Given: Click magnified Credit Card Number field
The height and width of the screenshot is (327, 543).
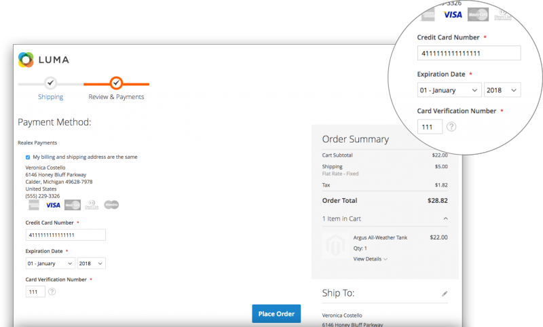Looking at the screenshot, I should pyautogui.click(x=469, y=54).
